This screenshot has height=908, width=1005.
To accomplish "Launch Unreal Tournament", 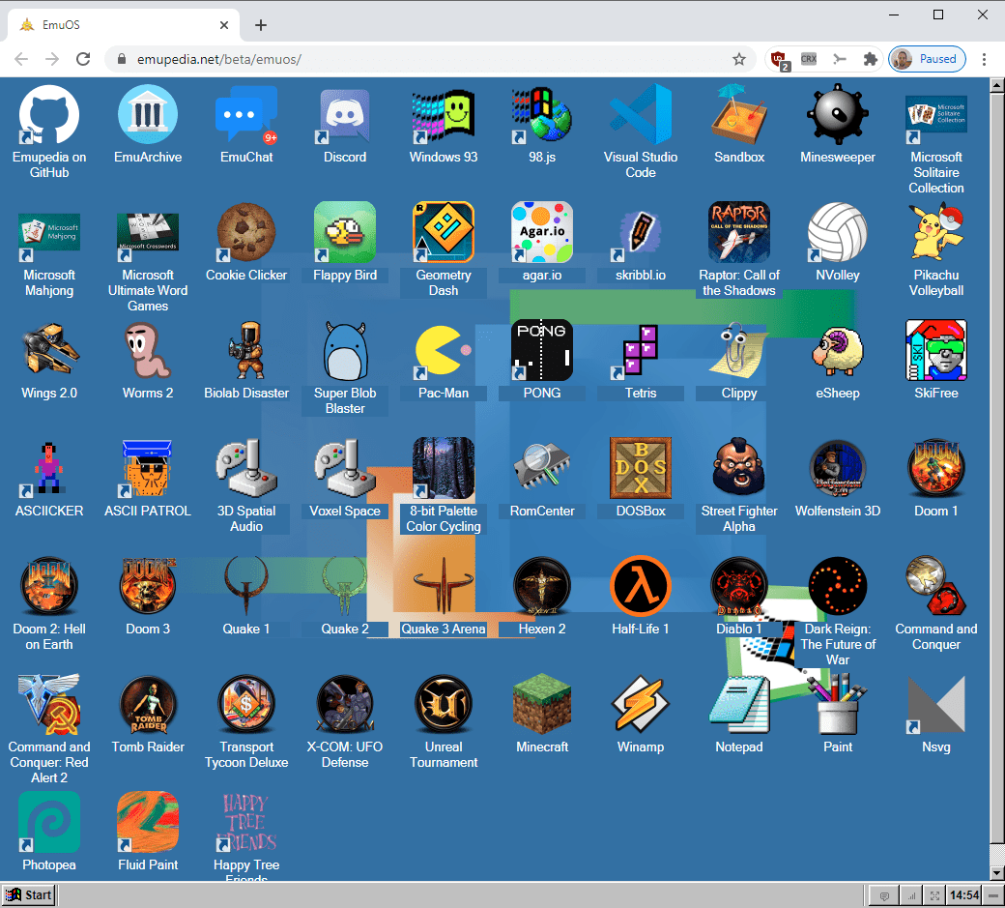I will point(444,704).
